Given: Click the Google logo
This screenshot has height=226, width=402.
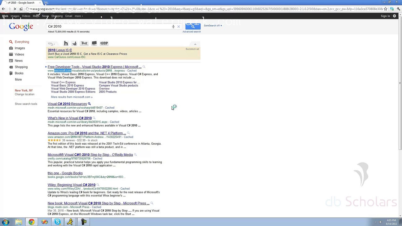Looking at the screenshot, I should [21, 27].
